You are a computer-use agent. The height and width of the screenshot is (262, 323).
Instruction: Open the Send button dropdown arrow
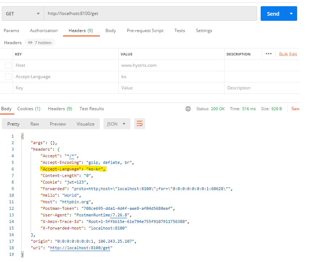pyautogui.click(x=291, y=14)
